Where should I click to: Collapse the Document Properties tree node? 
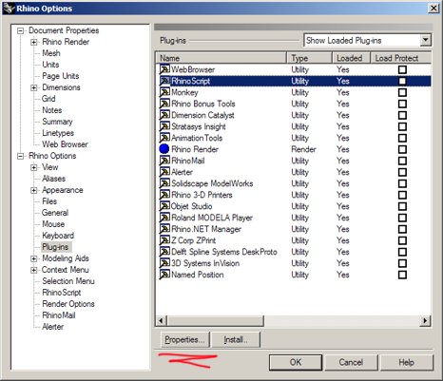click(x=21, y=30)
